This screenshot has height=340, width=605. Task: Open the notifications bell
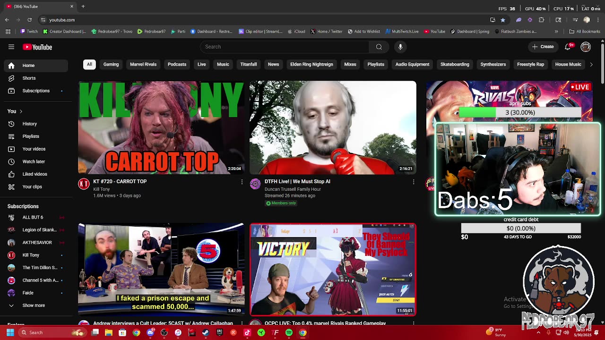coord(568,47)
